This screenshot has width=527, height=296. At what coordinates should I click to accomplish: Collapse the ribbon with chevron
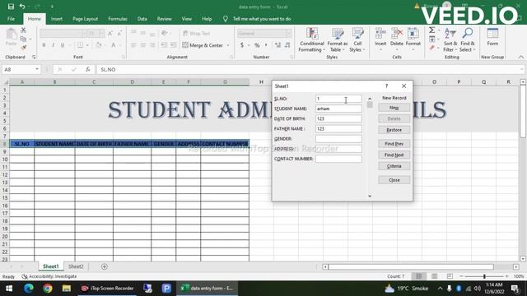(x=520, y=57)
